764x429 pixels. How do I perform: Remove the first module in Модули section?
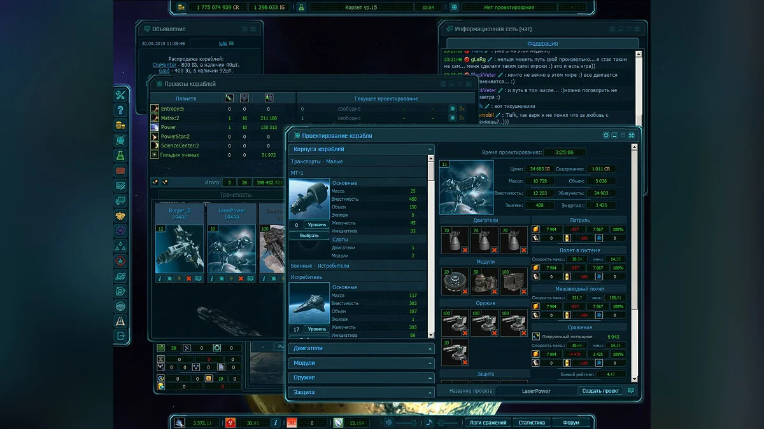coord(465,292)
